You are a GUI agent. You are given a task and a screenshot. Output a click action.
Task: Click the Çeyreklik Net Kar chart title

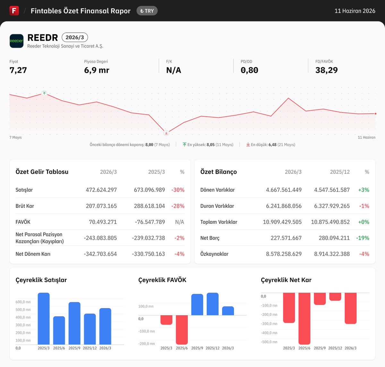[x=286, y=280]
